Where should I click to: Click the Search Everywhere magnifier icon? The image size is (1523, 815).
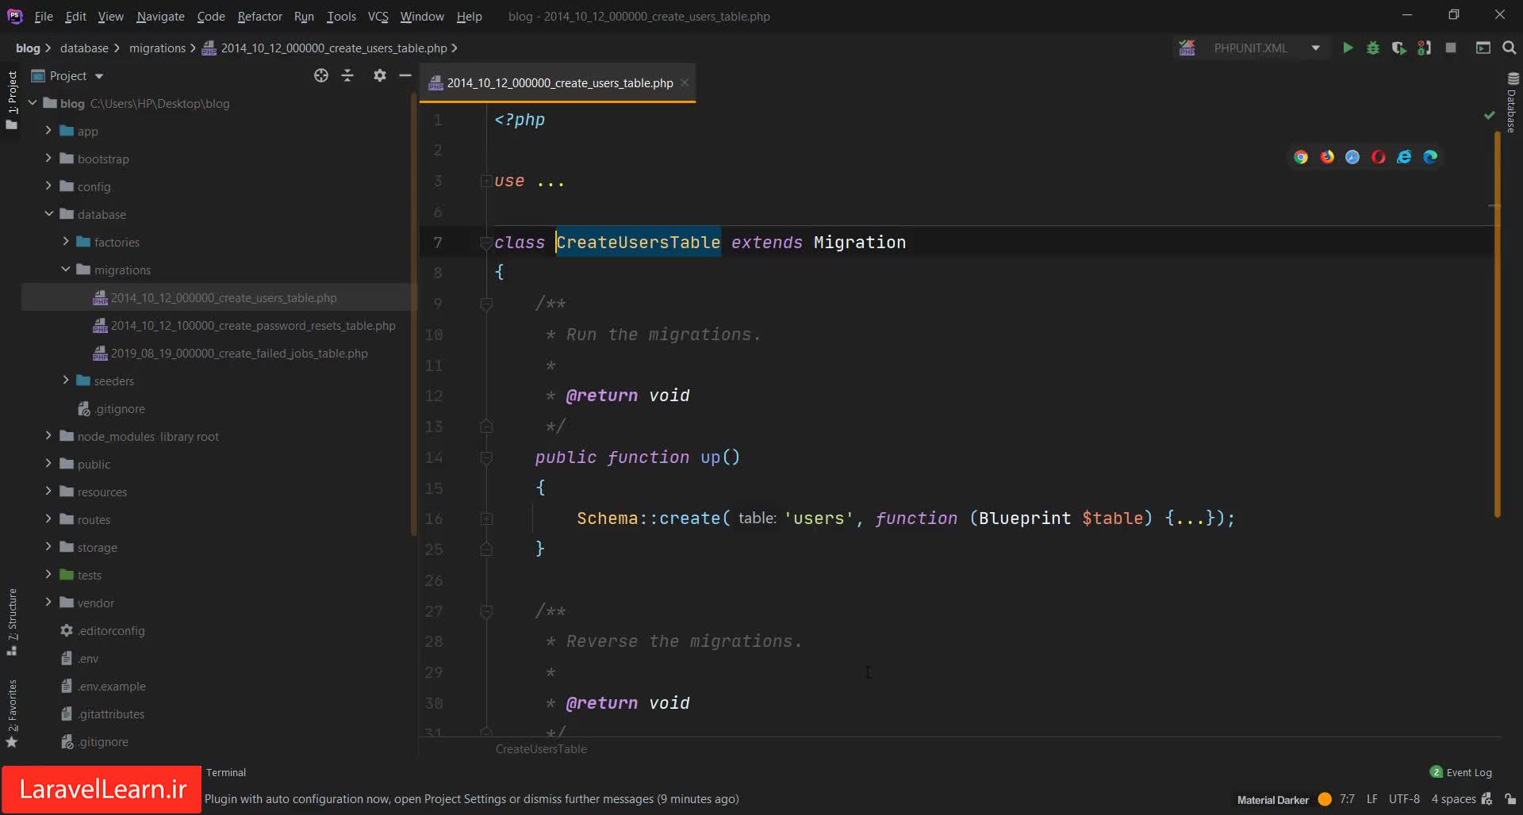coord(1510,48)
